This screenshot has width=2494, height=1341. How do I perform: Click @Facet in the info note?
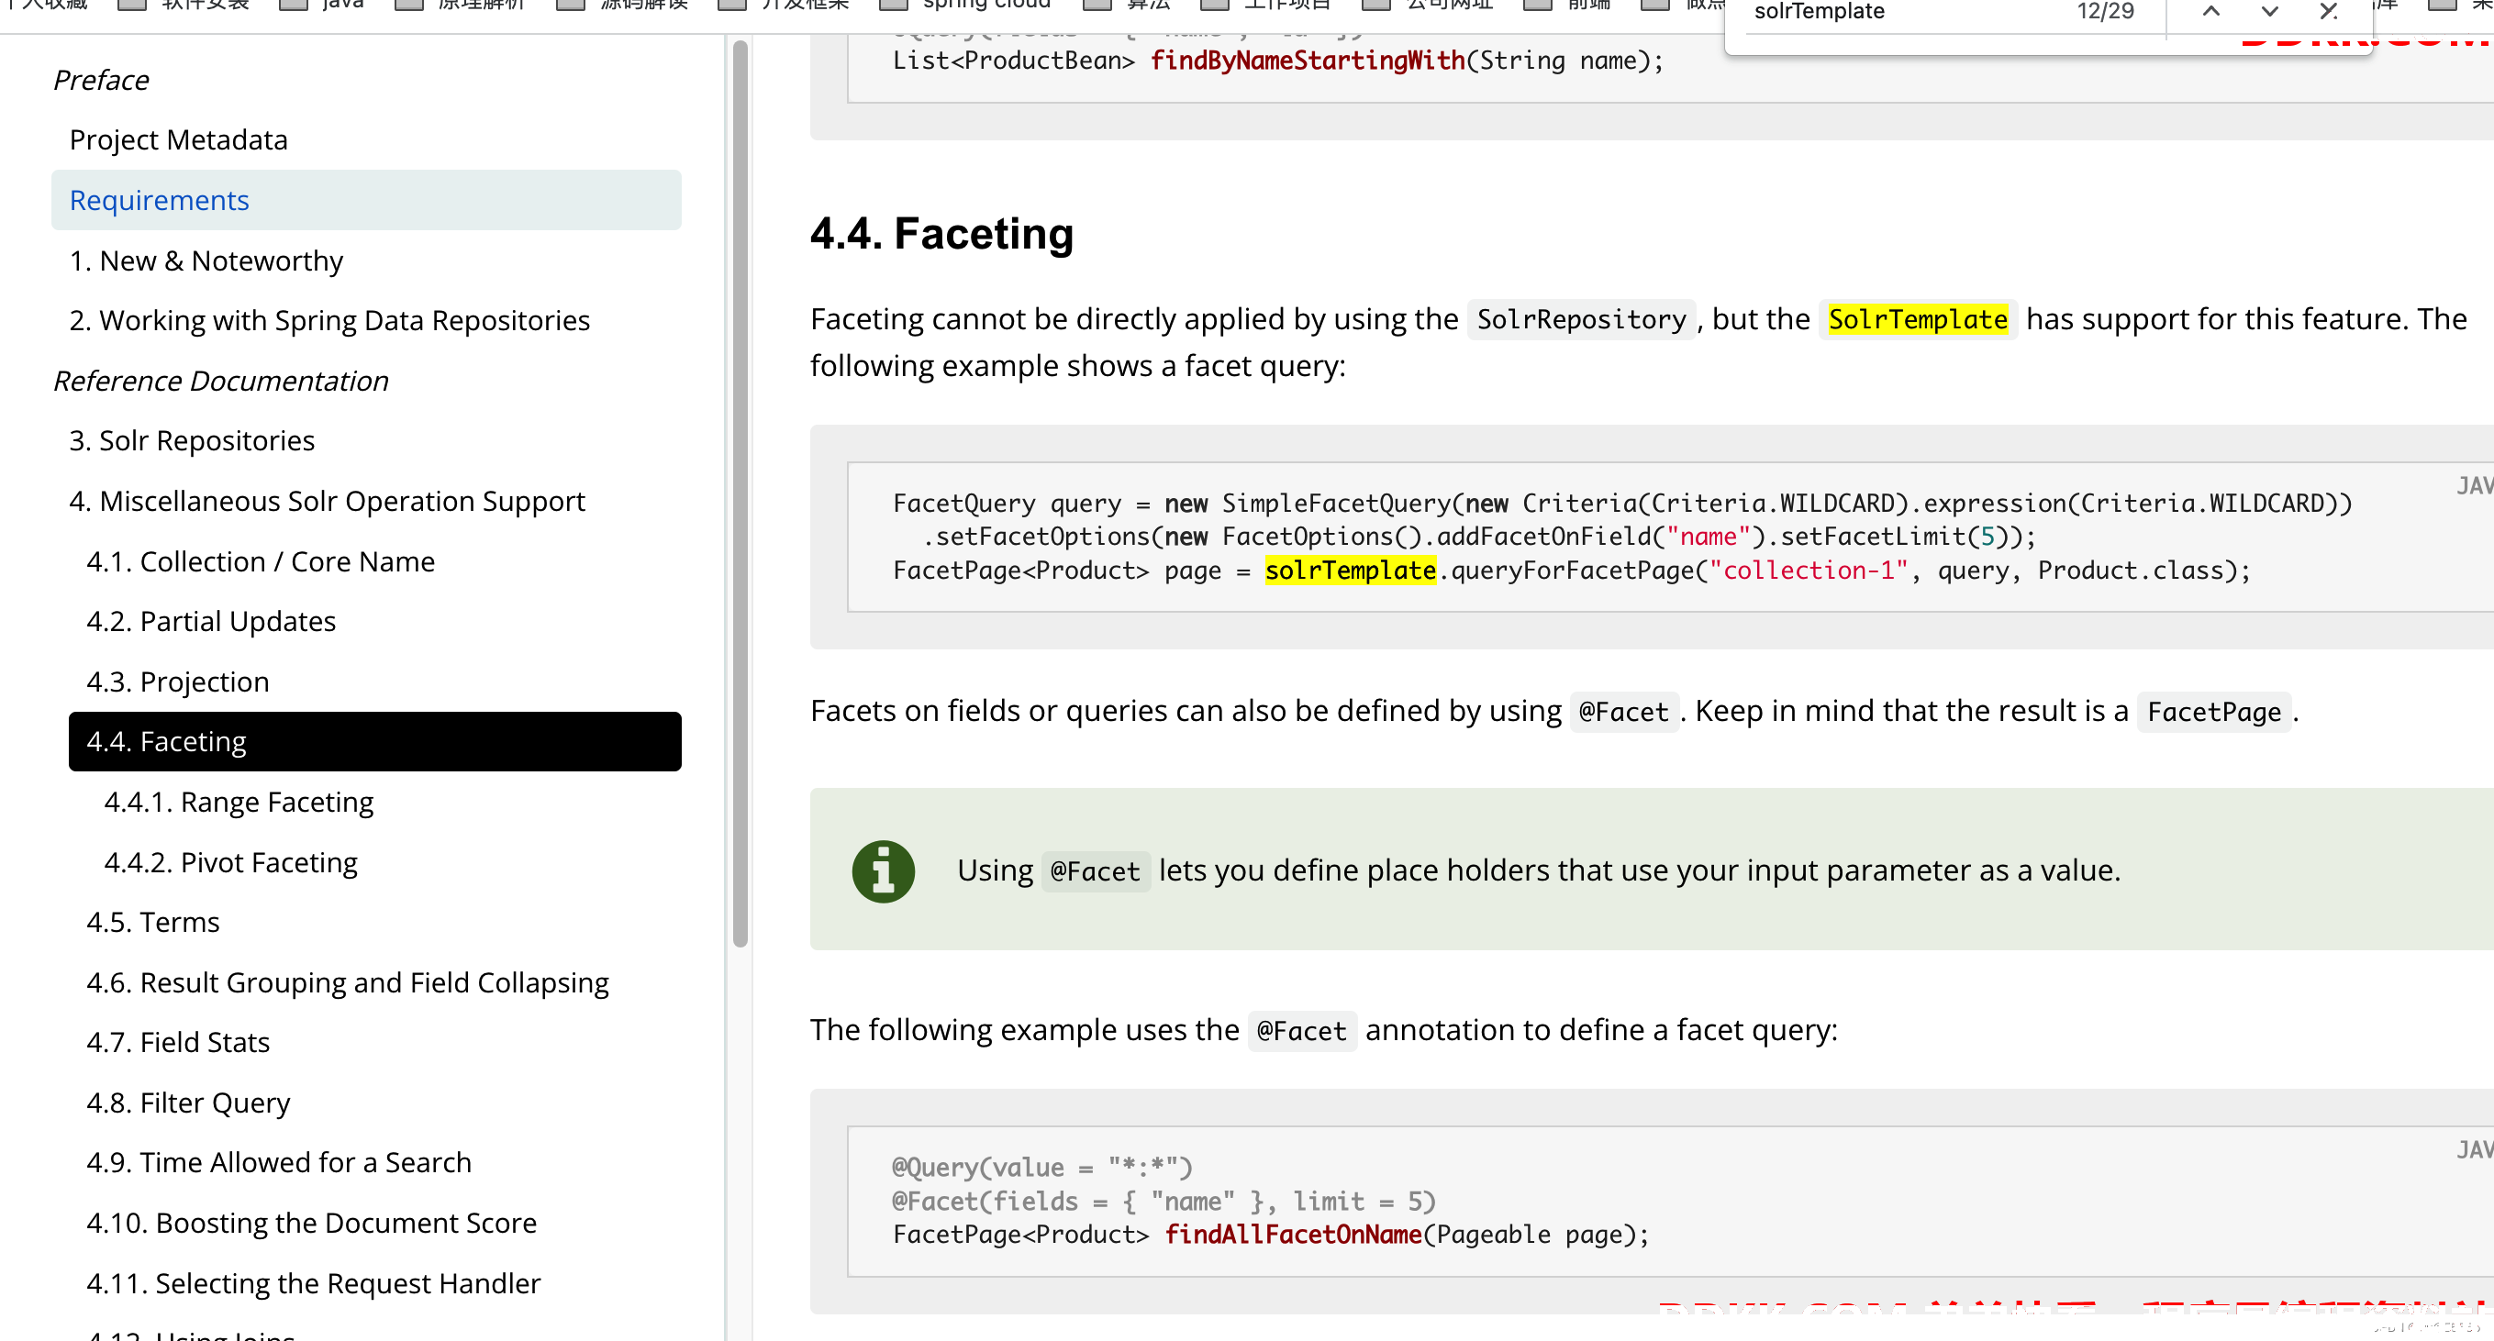coord(1095,871)
